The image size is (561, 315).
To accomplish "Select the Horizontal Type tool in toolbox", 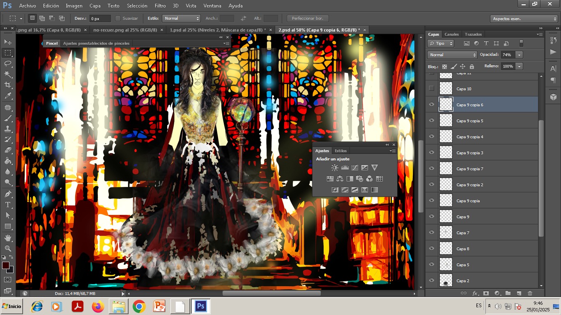I will 8,204.
